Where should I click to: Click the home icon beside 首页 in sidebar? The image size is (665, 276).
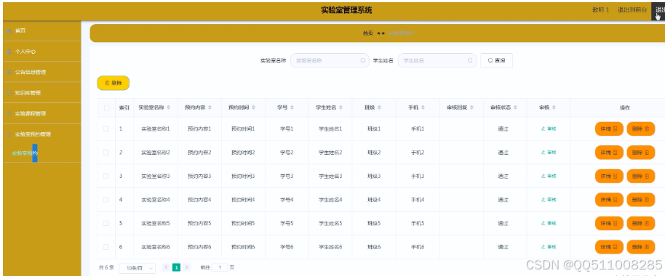pyautogui.click(x=9, y=31)
